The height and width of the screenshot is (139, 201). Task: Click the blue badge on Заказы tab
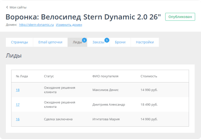(x=107, y=40)
